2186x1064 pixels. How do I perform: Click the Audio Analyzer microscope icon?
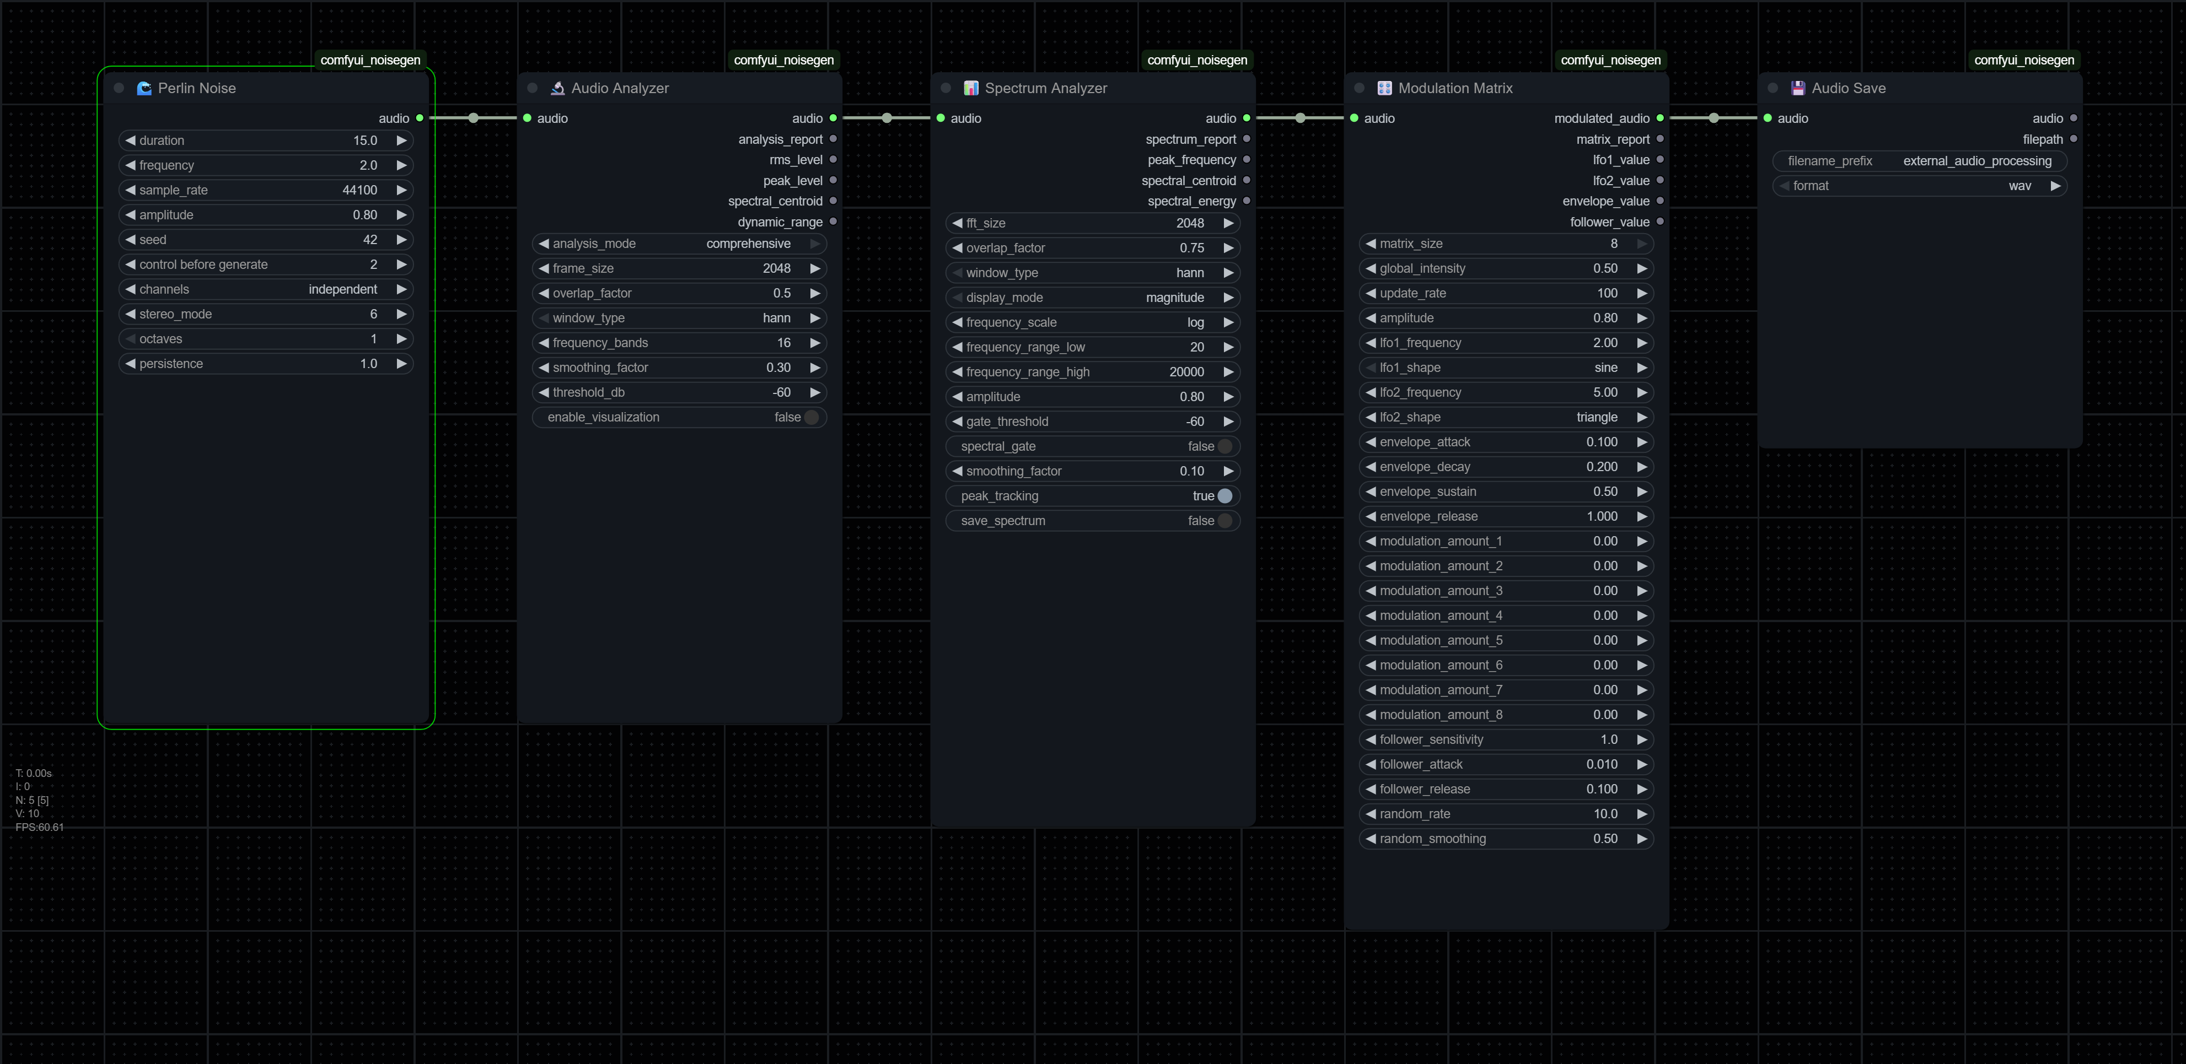557,88
